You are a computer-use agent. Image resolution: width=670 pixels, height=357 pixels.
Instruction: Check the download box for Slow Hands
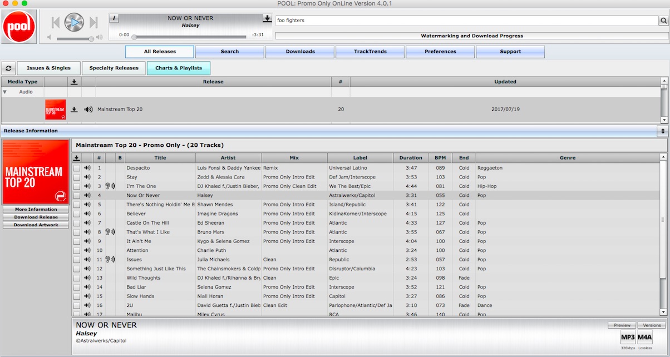point(77,296)
